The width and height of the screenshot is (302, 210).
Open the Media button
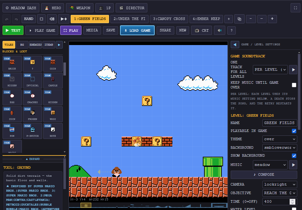coord(92,30)
